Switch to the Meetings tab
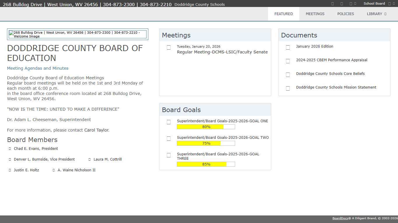 click(x=315, y=14)
